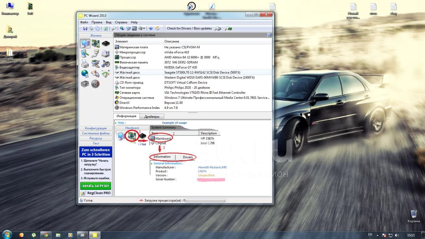The height and width of the screenshot is (239, 425).
Task: Click the Chrome icon on the taskbar
Action: pyautogui.click(x=46, y=235)
